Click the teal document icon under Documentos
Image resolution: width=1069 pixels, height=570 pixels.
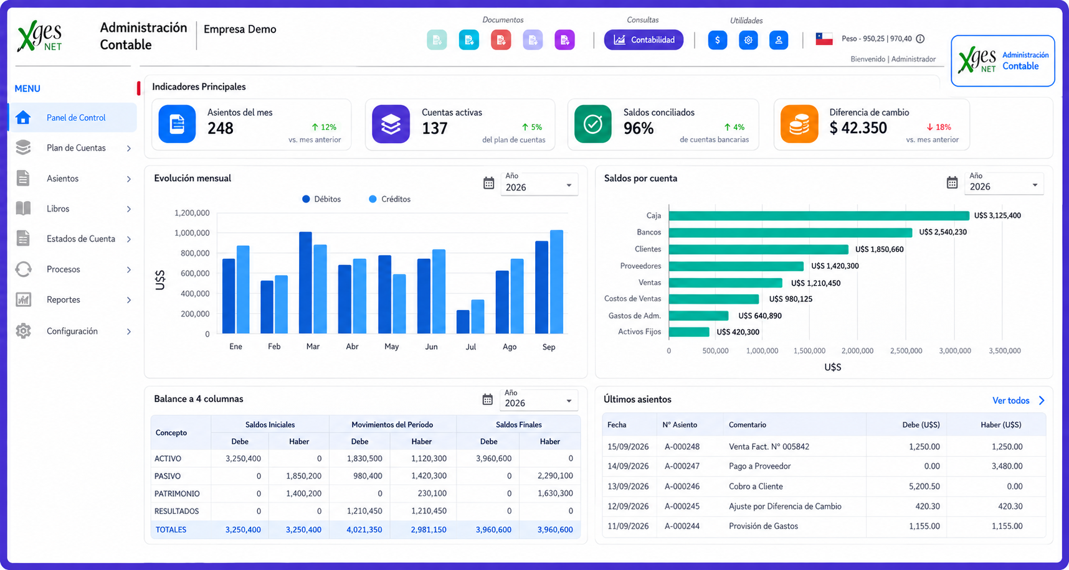click(437, 40)
